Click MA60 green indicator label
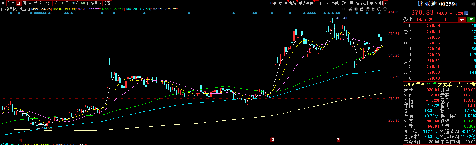 pos(114,9)
